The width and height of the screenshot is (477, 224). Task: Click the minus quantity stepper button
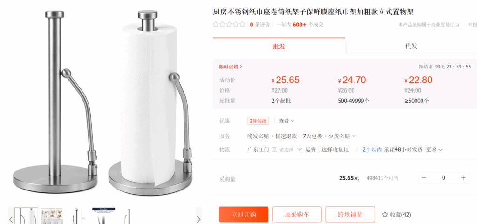(x=424, y=178)
